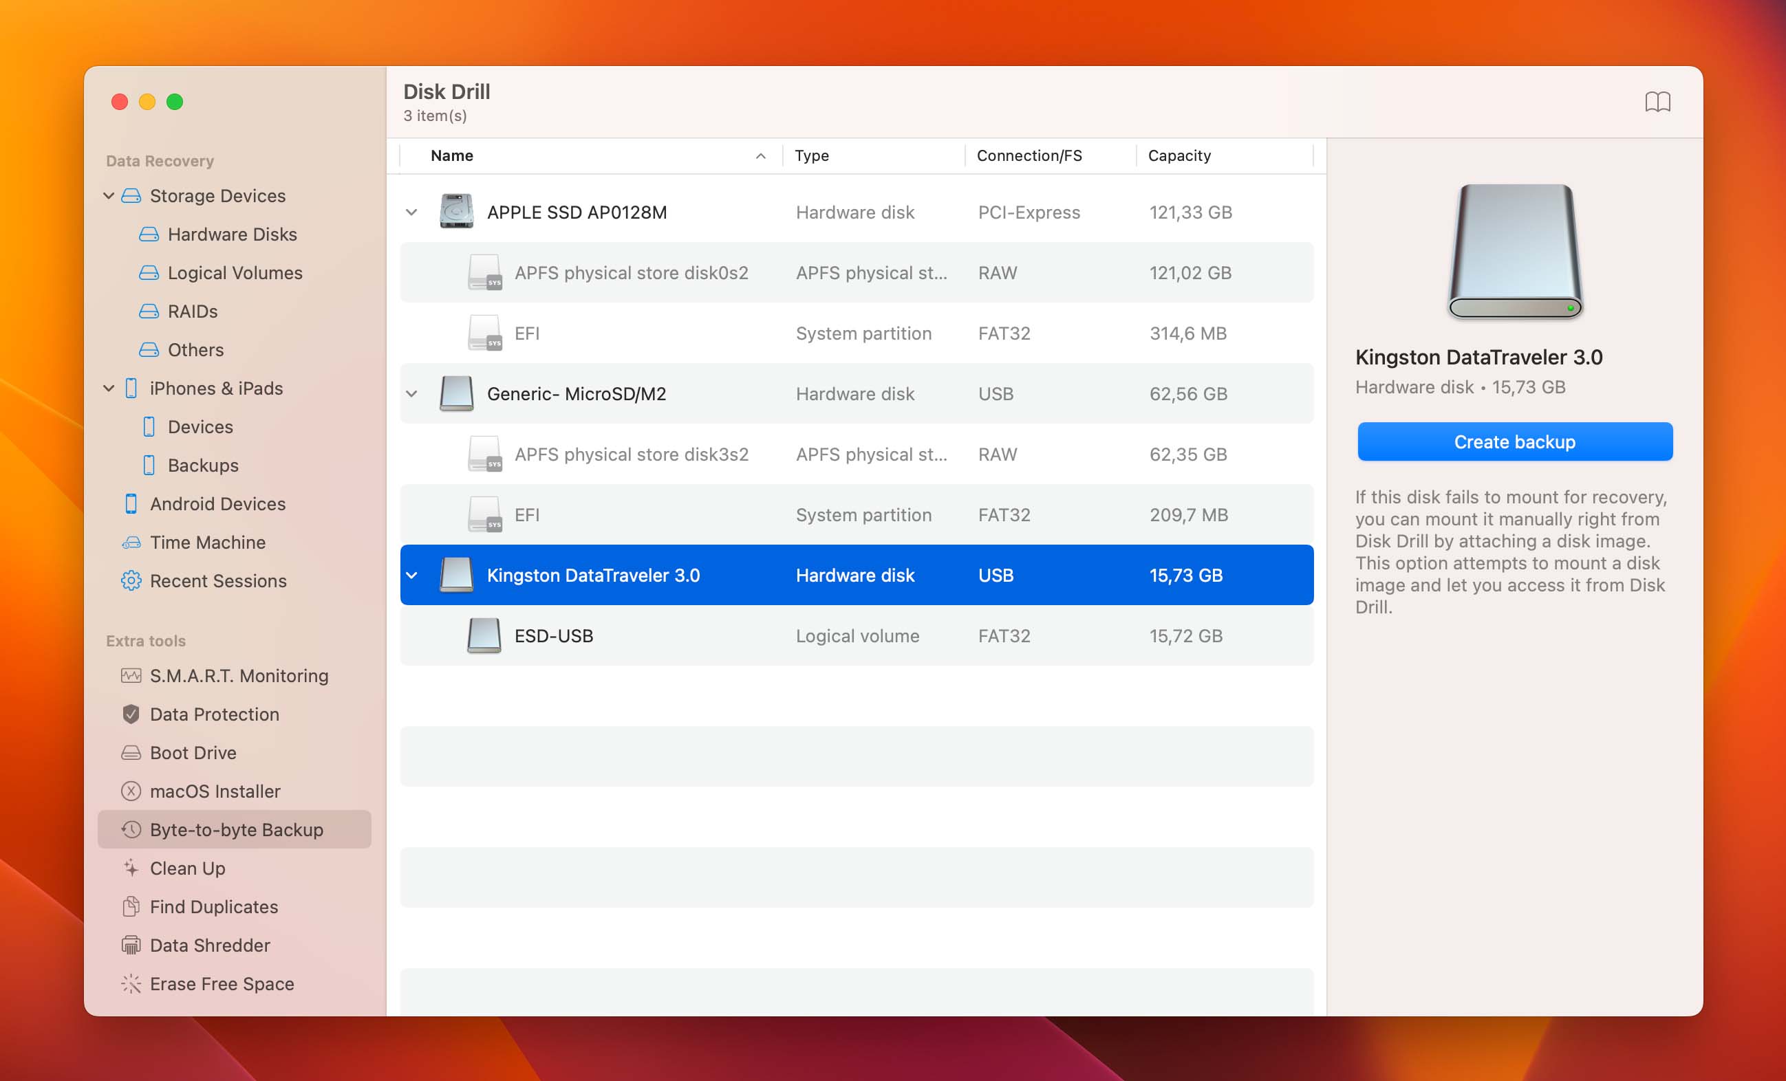Select APFS physical store disk3s2 row

[x=857, y=455]
